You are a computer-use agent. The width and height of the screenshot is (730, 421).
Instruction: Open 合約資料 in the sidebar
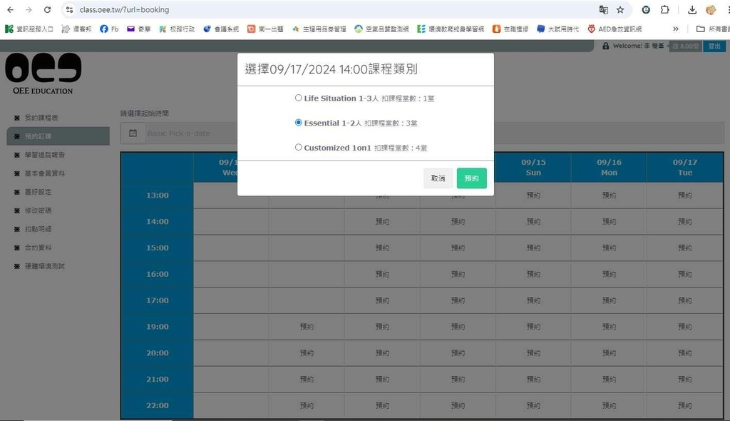click(x=38, y=248)
